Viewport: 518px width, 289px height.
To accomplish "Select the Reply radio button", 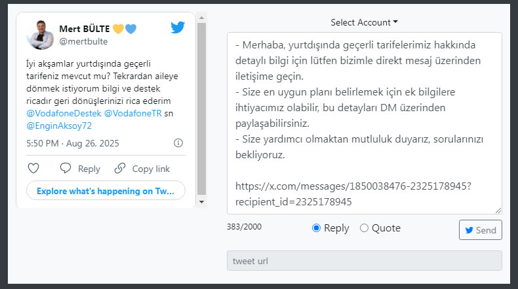I will [x=316, y=228].
